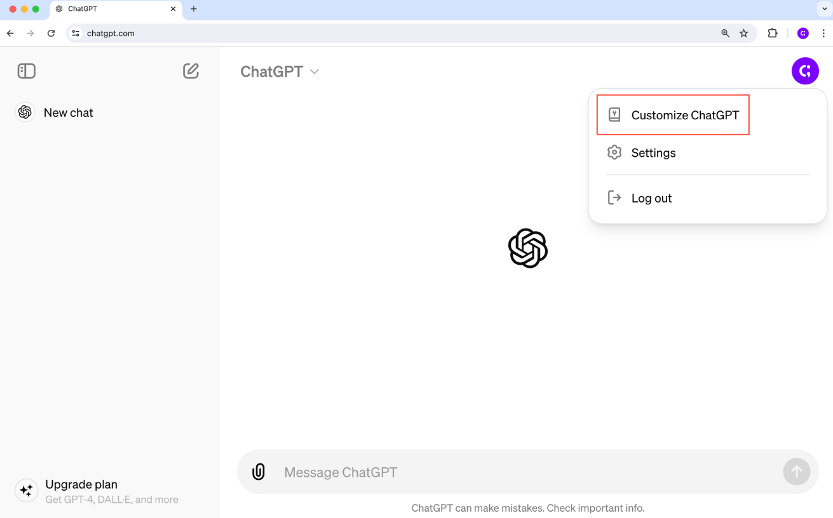Close the ChatGPT browser tab
The height and width of the screenshot is (518, 833).
tap(173, 10)
